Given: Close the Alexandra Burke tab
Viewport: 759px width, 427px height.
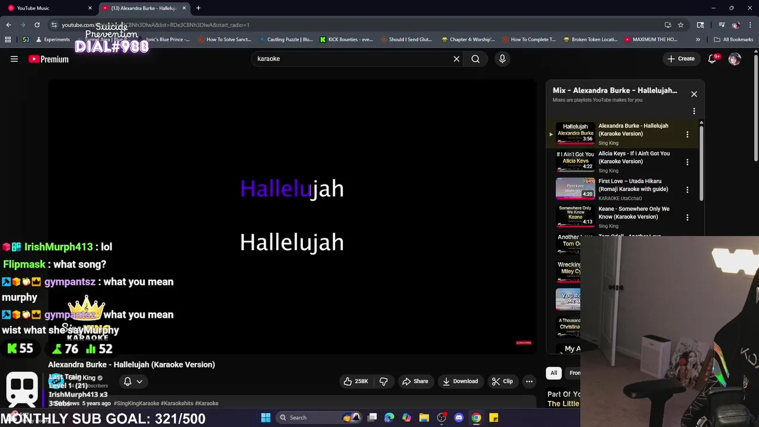Looking at the screenshot, I should pyautogui.click(x=184, y=8).
